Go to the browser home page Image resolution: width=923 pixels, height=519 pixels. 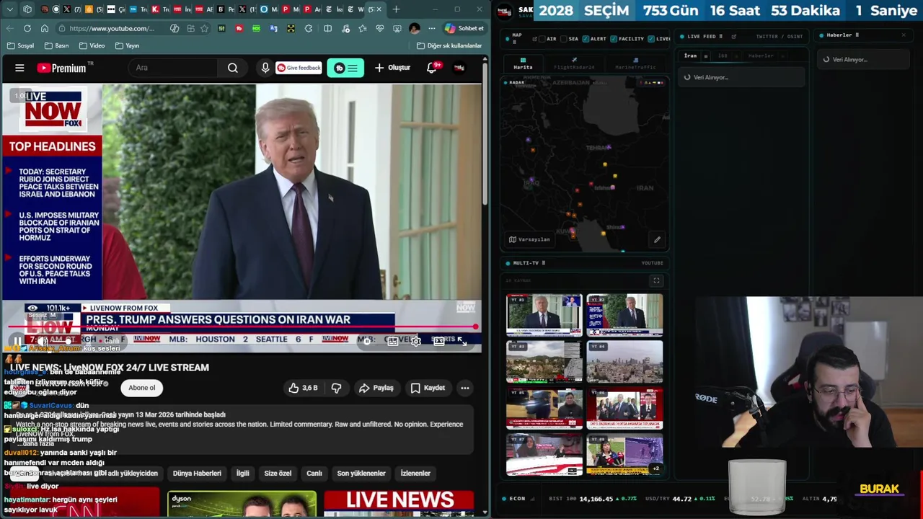click(x=45, y=28)
